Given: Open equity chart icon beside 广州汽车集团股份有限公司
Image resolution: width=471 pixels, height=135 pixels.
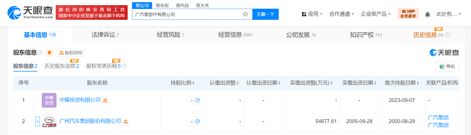Looking at the screenshot, I should coord(126,121).
